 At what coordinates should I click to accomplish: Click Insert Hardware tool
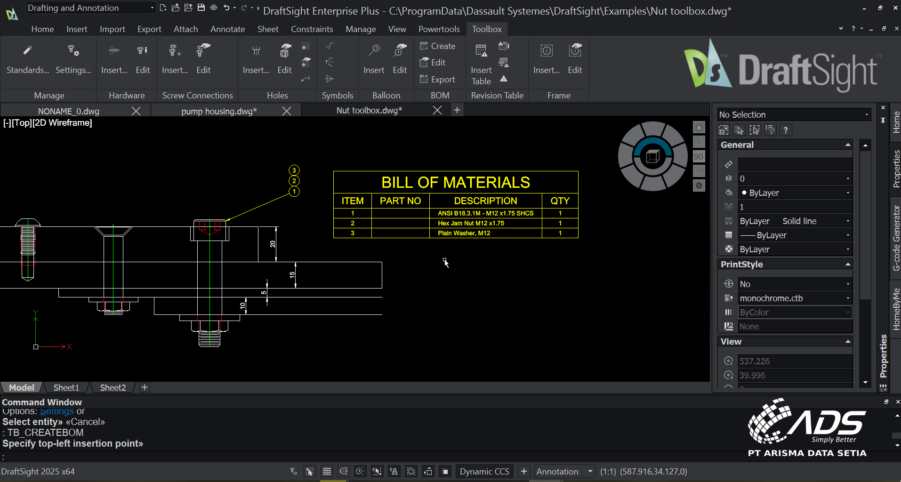(114, 59)
